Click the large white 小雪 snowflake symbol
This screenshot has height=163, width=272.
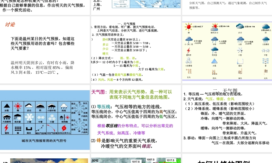pos(29,117)
